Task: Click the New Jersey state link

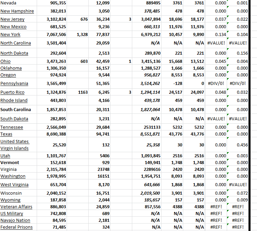Action: [12, 19]
